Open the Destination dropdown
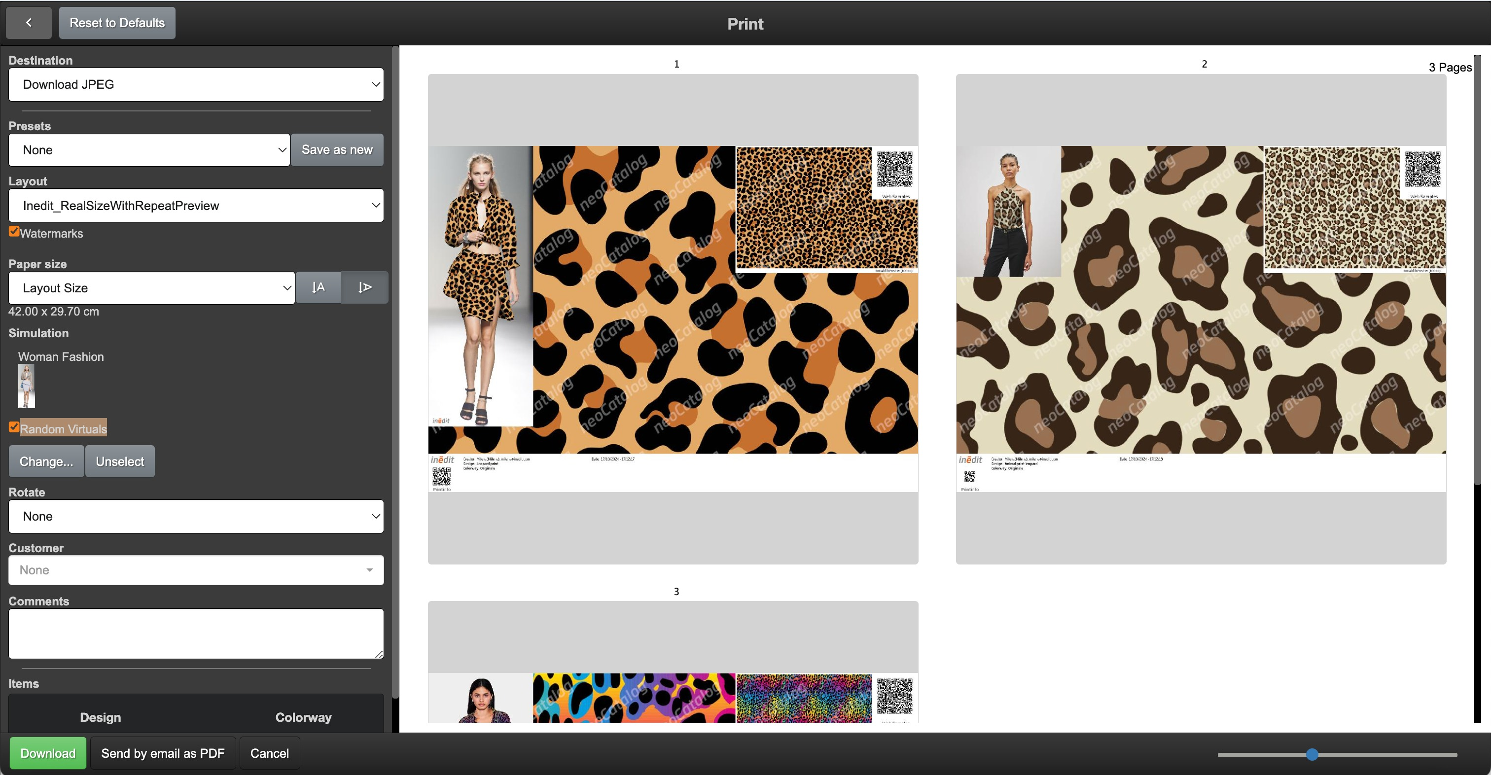This screenshot has width=1491, height=775. 196,84
